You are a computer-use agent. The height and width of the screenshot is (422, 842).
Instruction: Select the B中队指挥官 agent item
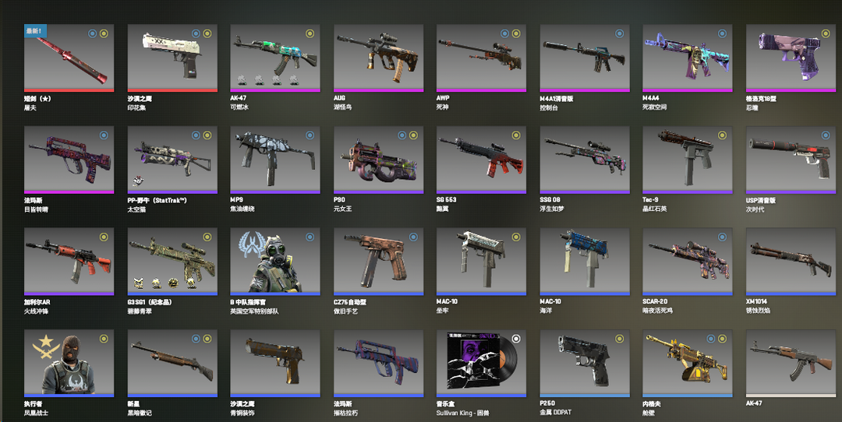[x=275, y=262]
